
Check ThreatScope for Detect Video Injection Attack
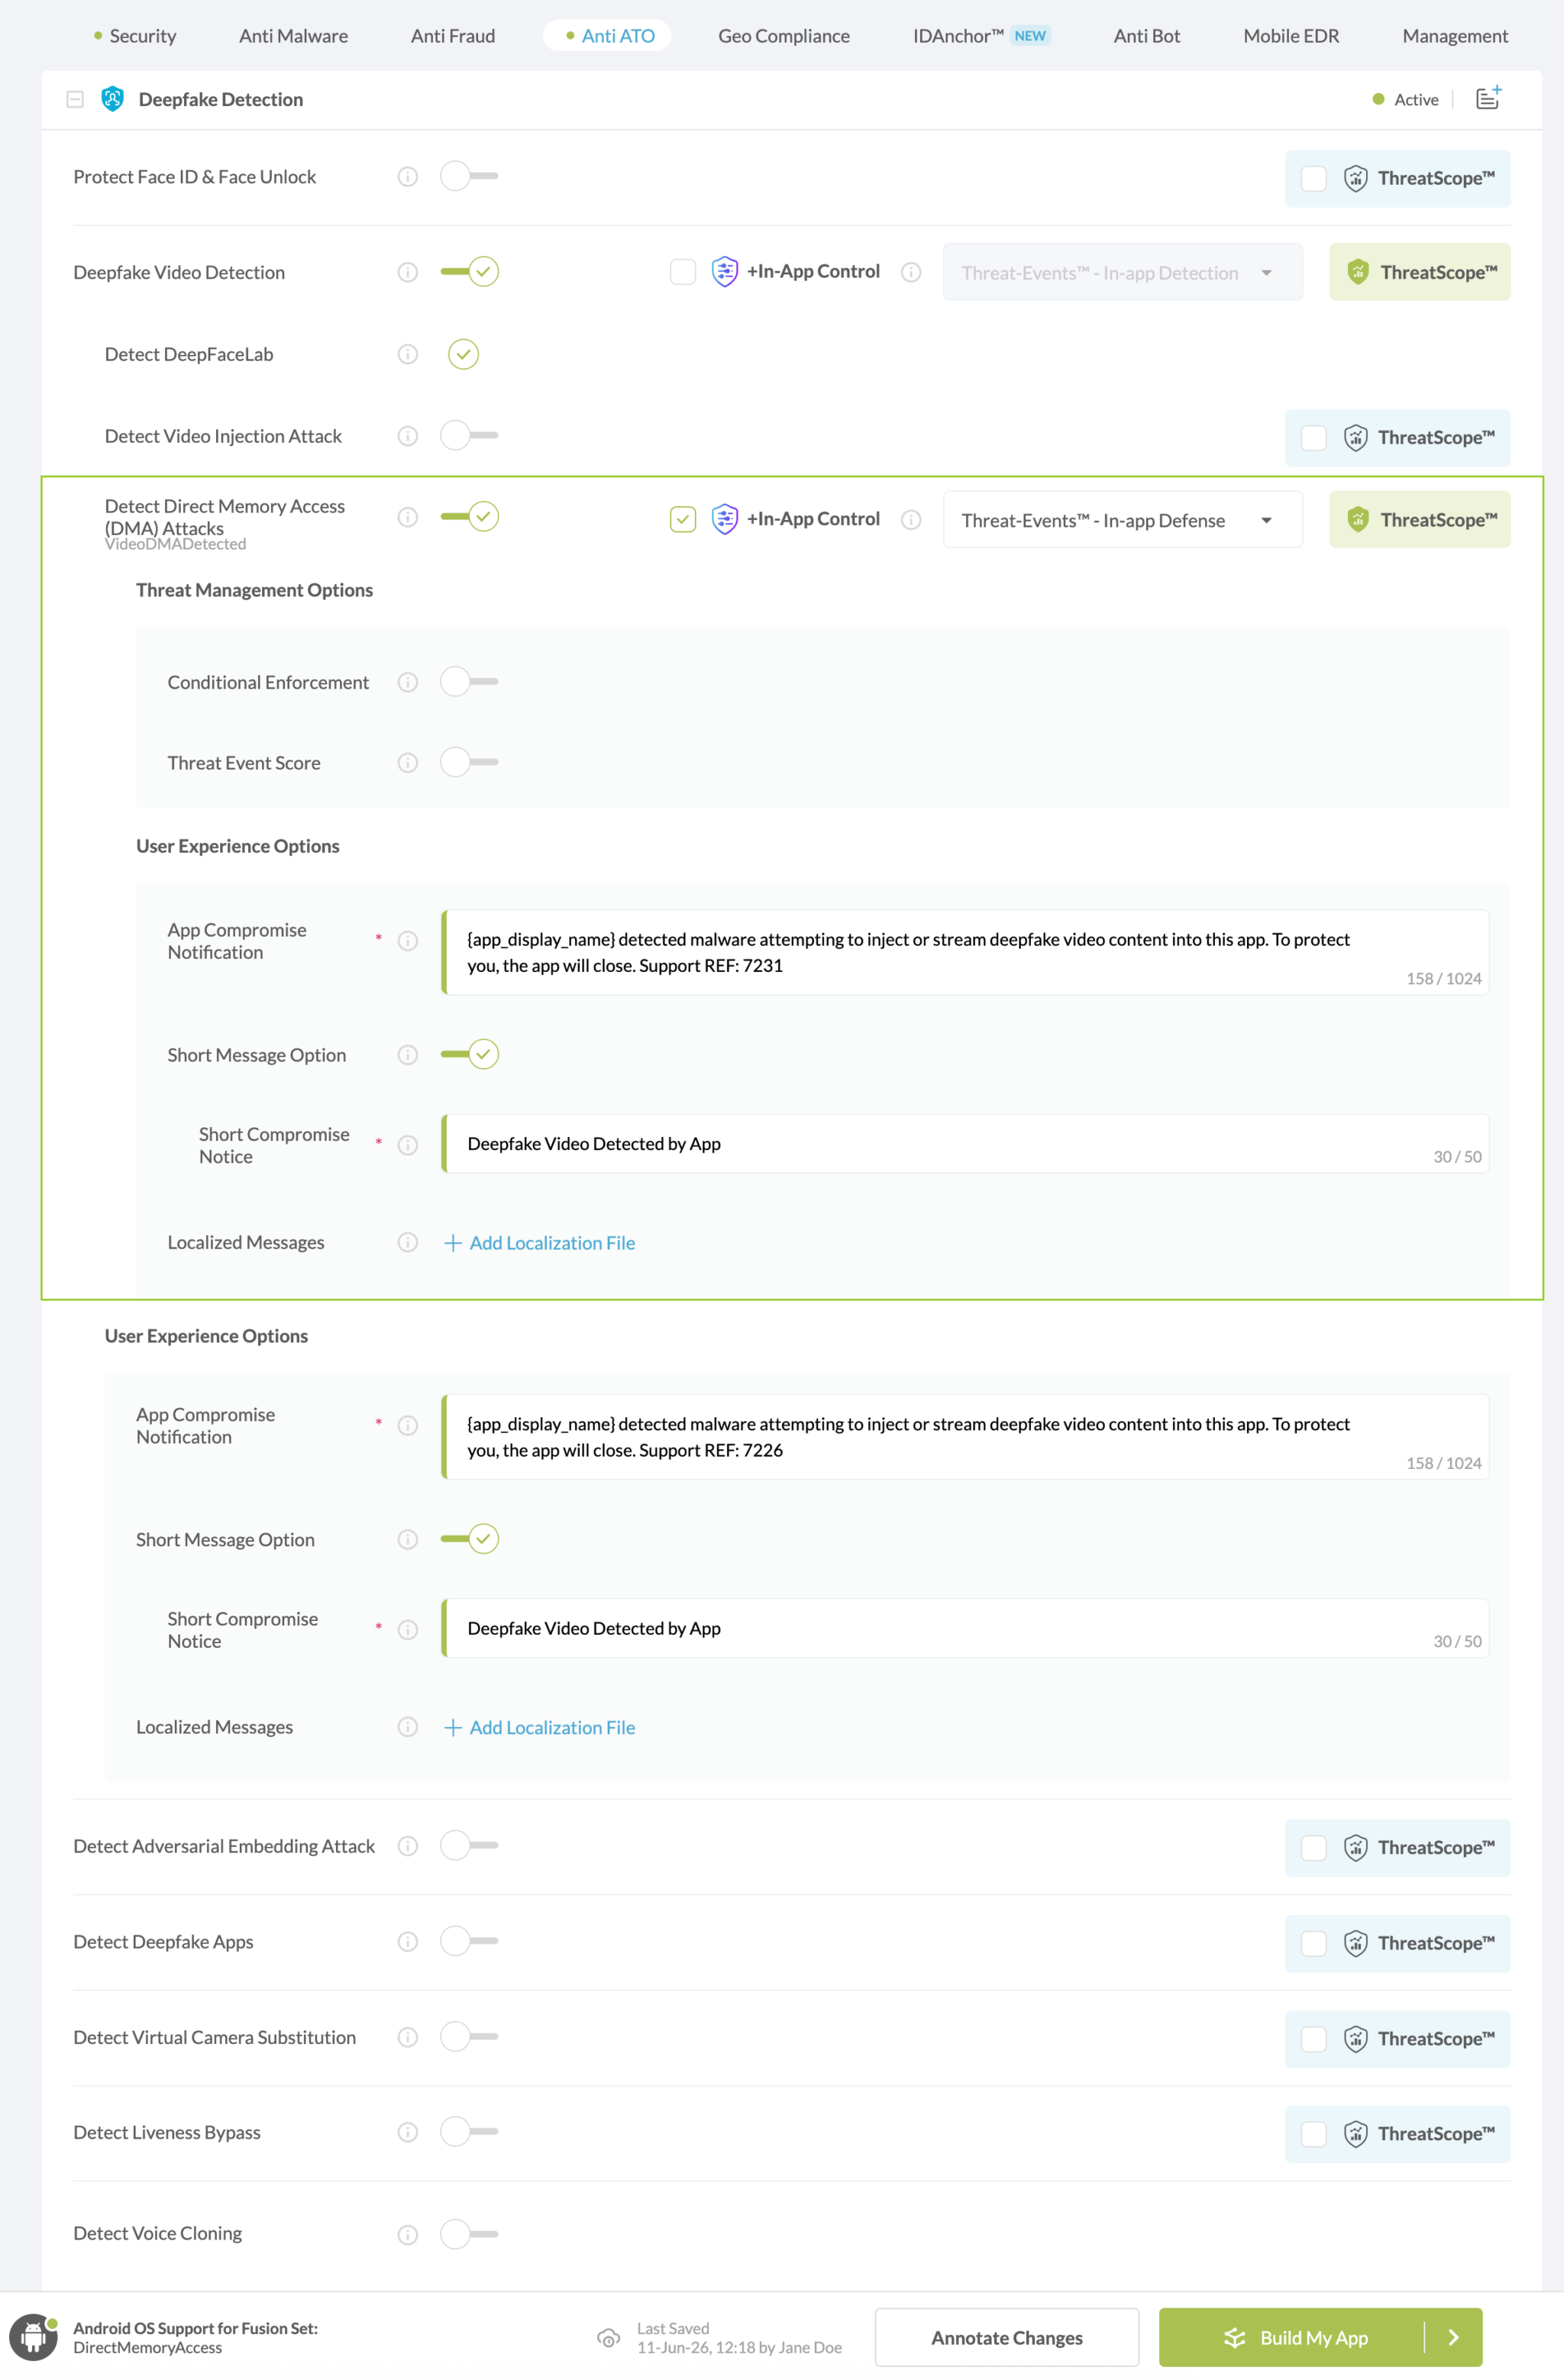[1314, 438]
